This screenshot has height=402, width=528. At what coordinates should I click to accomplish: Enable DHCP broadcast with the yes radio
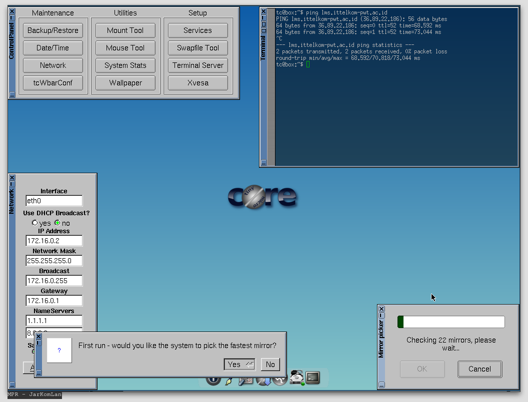coord(35,223)
